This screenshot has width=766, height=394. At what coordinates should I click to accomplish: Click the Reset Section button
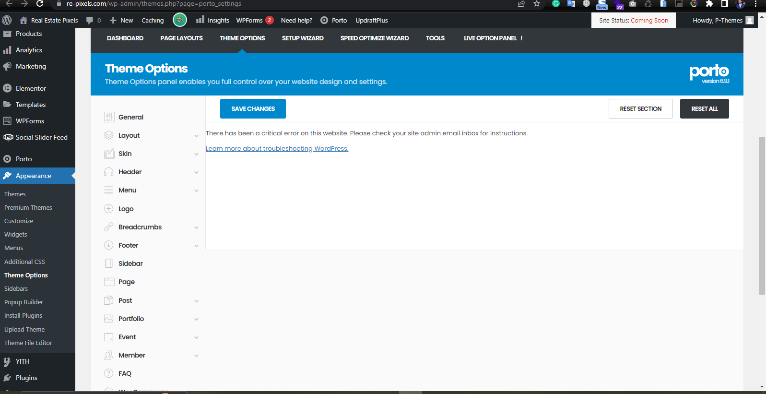640,108
